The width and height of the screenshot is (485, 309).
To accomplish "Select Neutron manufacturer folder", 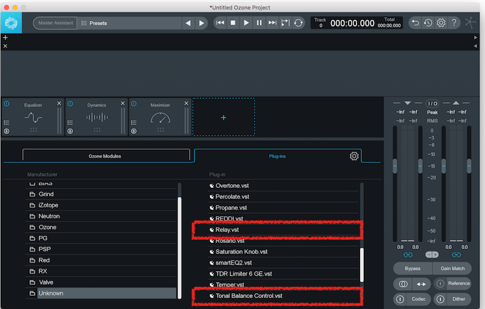I will (101, 216).
